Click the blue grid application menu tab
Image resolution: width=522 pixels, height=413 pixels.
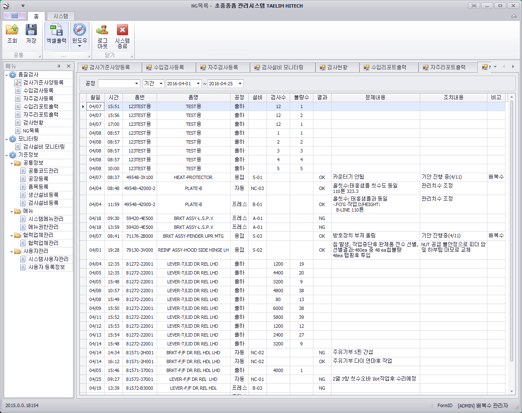tap(15, 16)
